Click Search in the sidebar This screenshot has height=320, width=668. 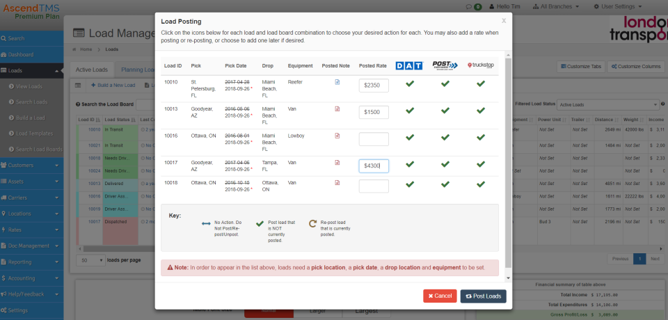click(x=31, y=38)
